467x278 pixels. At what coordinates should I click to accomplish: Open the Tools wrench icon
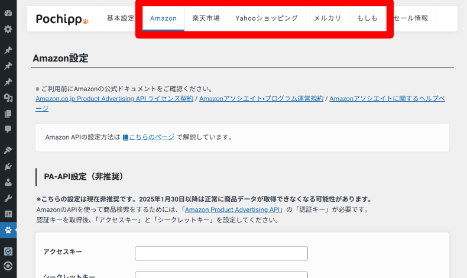coord(8,198)
